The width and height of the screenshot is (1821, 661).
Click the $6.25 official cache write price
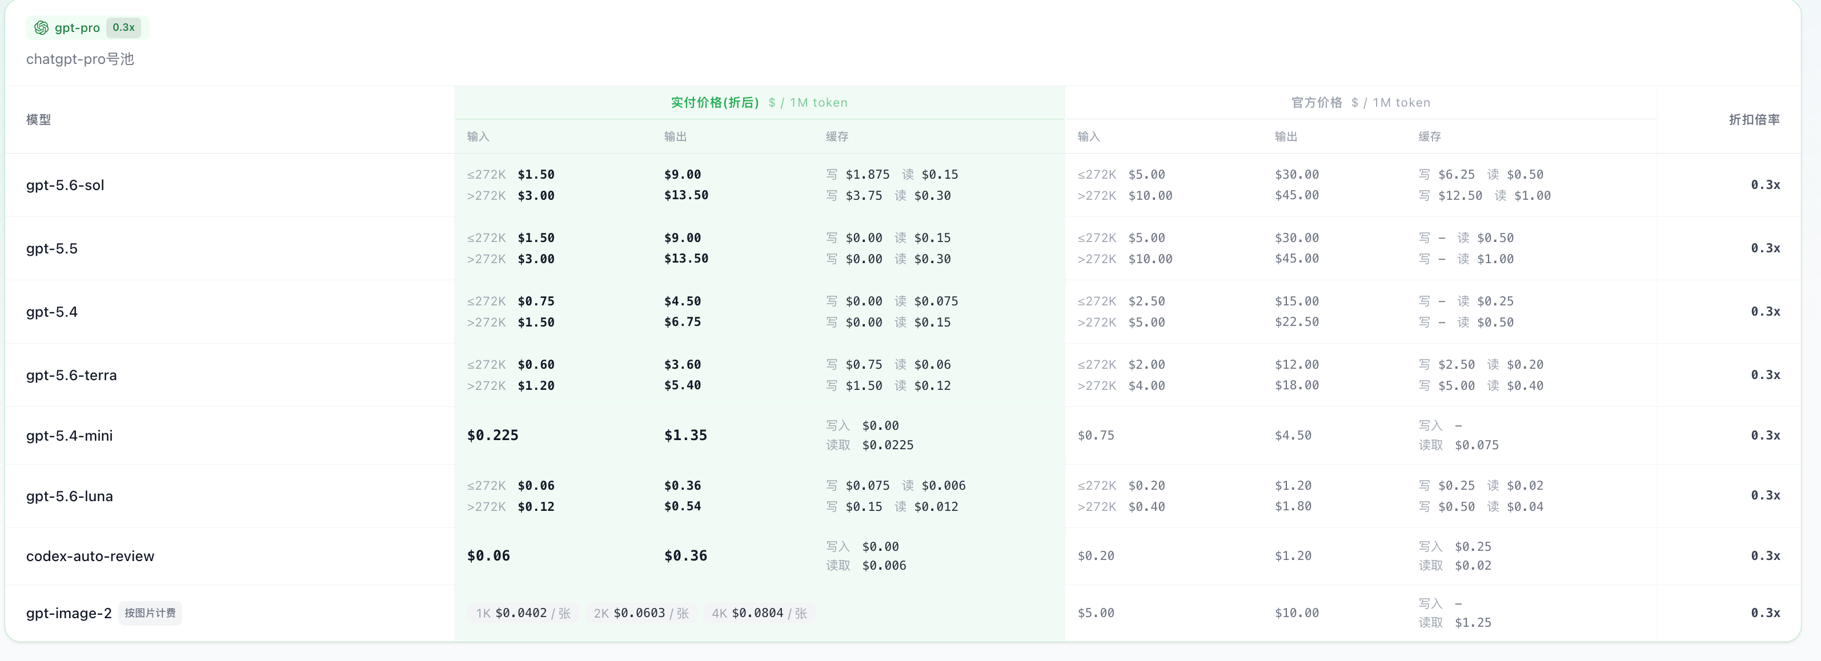click(x=1456, y=175)
